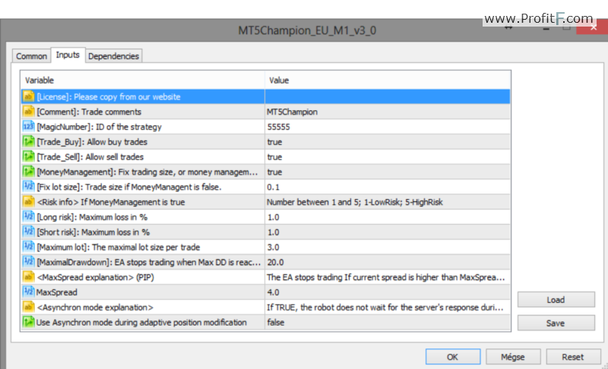Click the Value column header
Viewport: 608px width, 369px height.
[x=388, y=80]
